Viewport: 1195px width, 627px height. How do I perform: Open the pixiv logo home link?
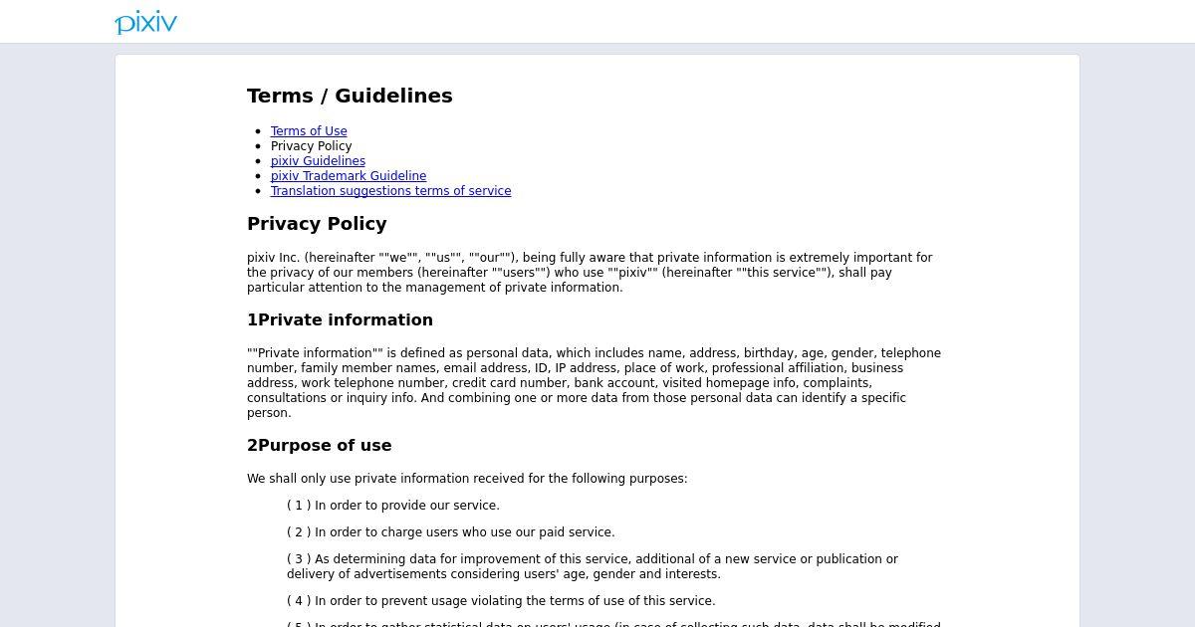[146, 22]
